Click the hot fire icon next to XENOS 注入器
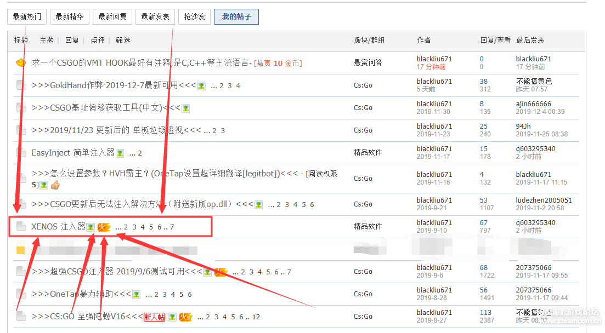The width and height of the screenshot is (605, 333). pos(104,227)
